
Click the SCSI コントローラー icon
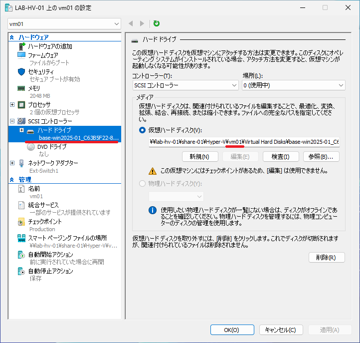(x=21, y=121)
